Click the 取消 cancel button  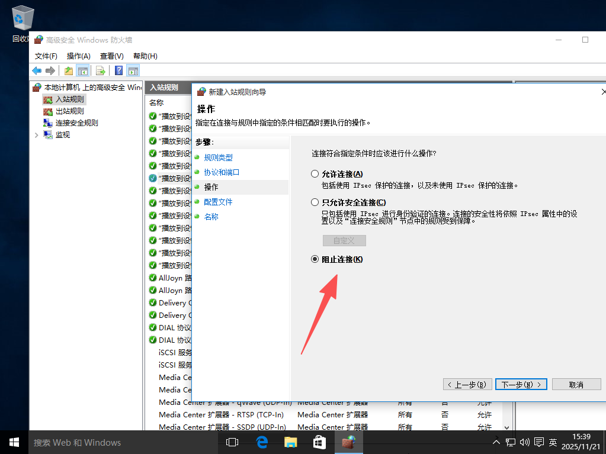pyautogui.click(x=576, y=385)
